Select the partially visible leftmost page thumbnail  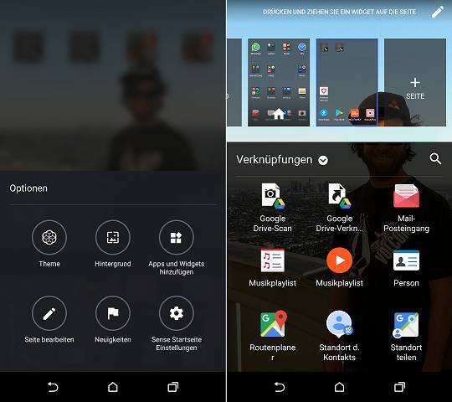point(234,82)
